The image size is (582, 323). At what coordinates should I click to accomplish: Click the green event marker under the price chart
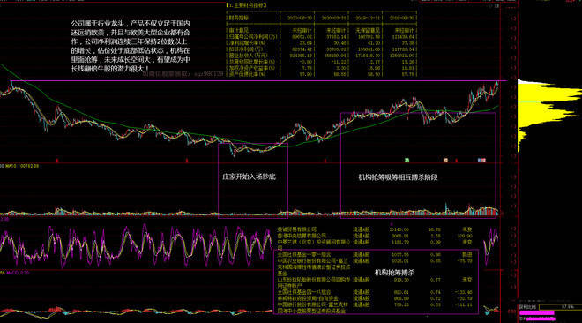[x=407, y=161]
